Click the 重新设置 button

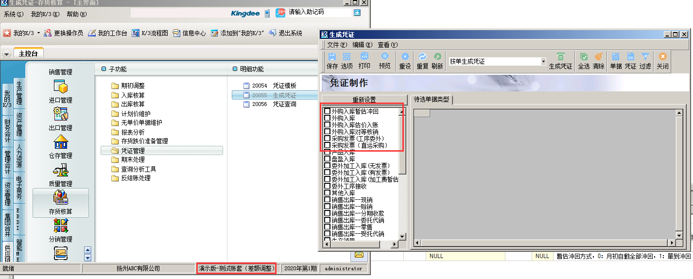click(x=364, y=100)
